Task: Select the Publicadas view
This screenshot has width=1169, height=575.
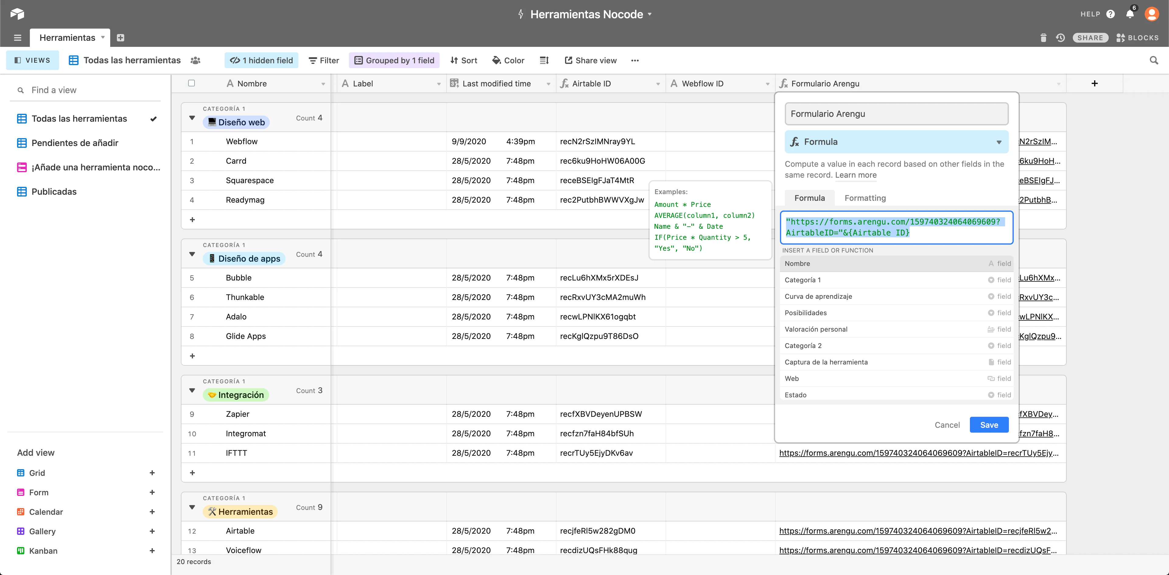Action: click(54, 191)
